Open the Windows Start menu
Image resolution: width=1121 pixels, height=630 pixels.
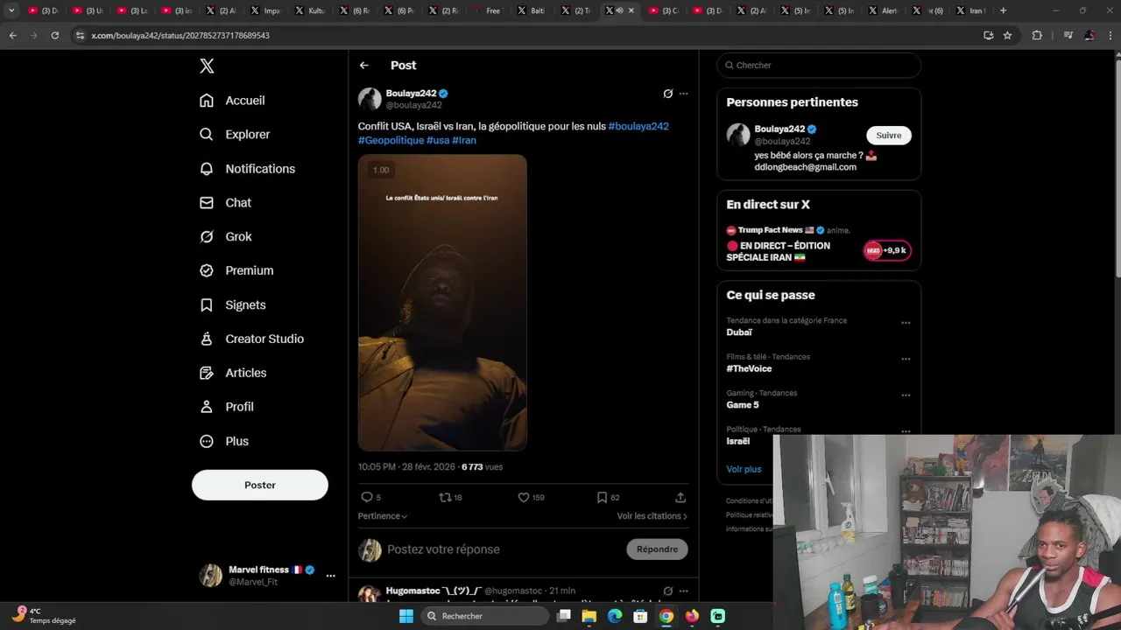[x=406, y=616]
